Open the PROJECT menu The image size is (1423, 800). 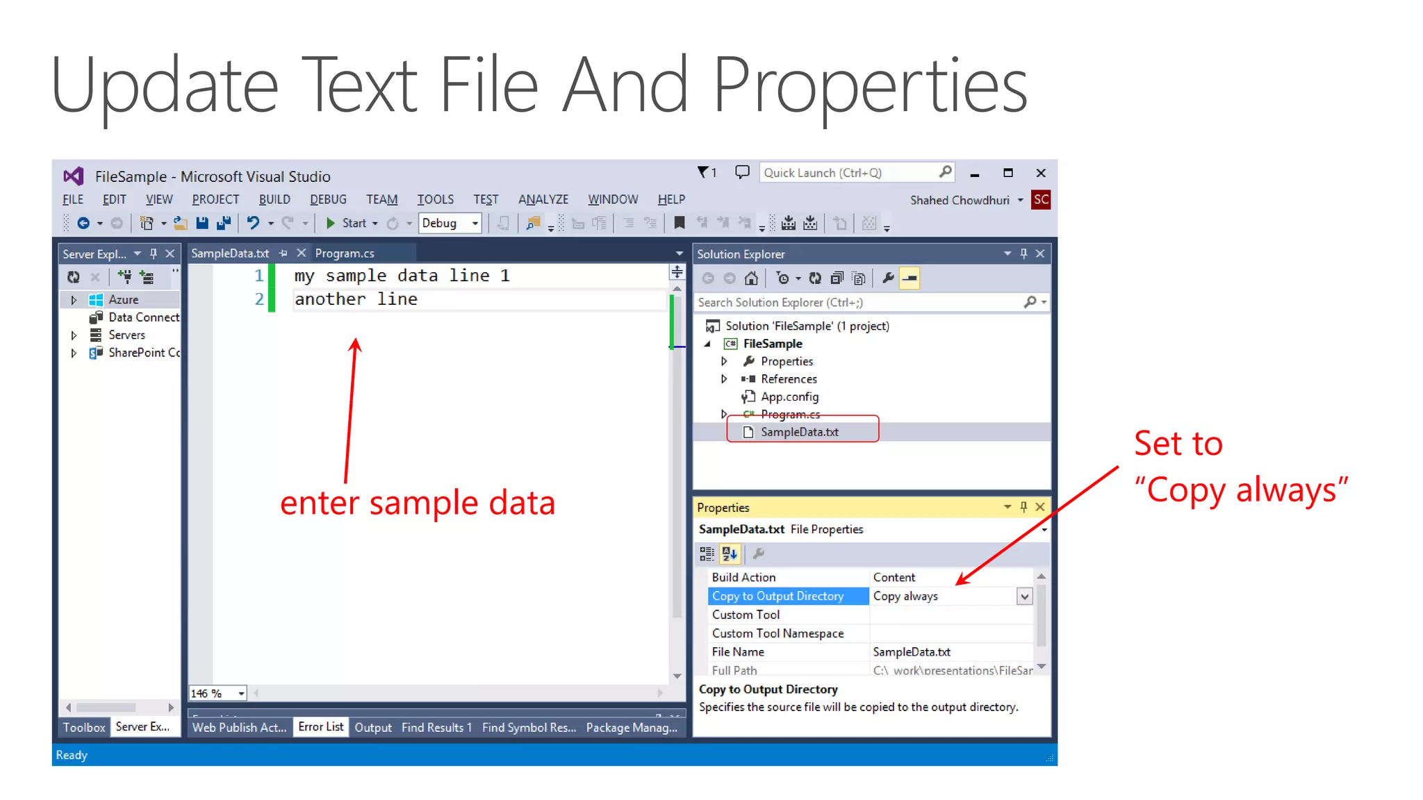[x=215, y=199]
